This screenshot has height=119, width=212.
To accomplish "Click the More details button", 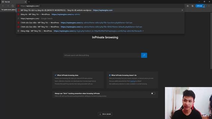I will point(105,114).
